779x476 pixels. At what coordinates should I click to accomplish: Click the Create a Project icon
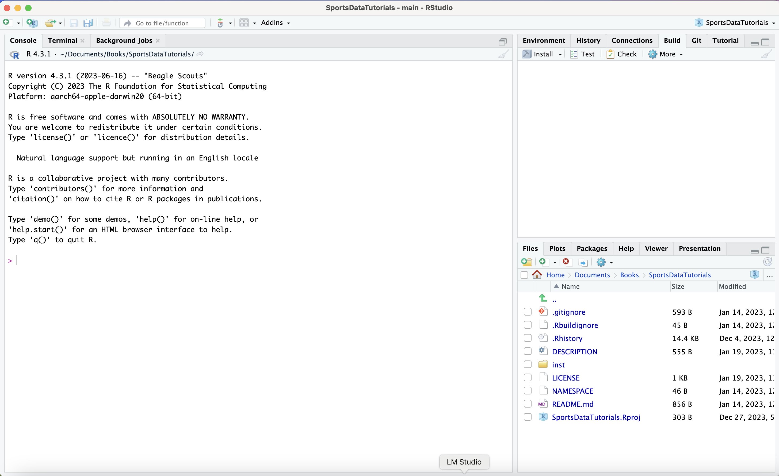pos(32,23)
